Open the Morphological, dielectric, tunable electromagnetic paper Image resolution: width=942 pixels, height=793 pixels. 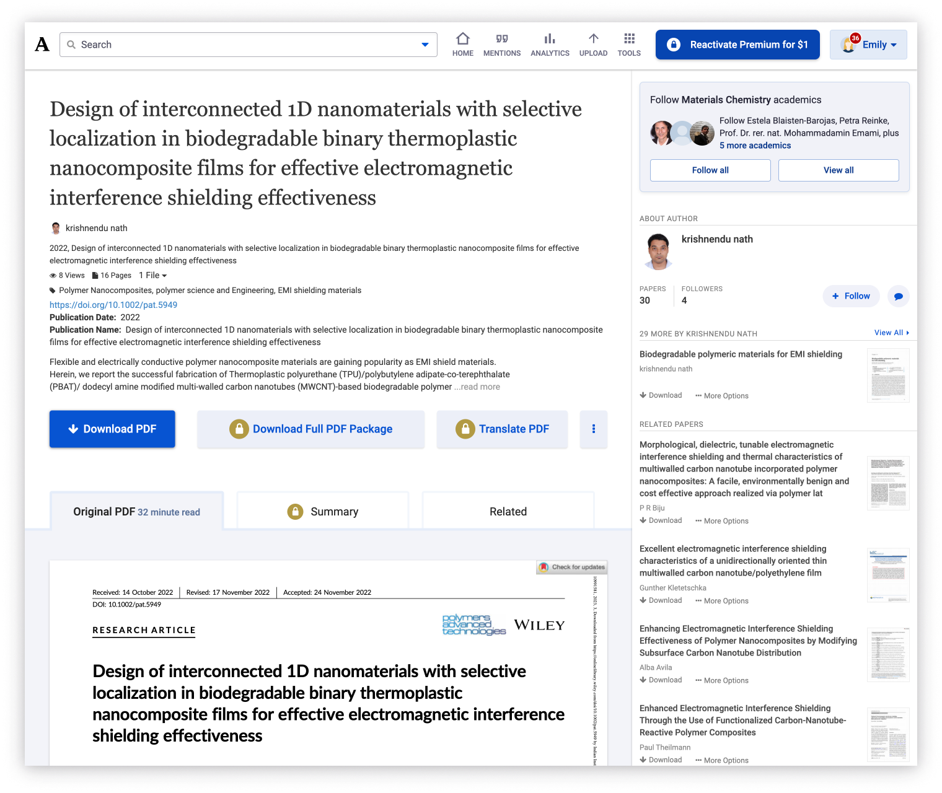click(744, 469)
